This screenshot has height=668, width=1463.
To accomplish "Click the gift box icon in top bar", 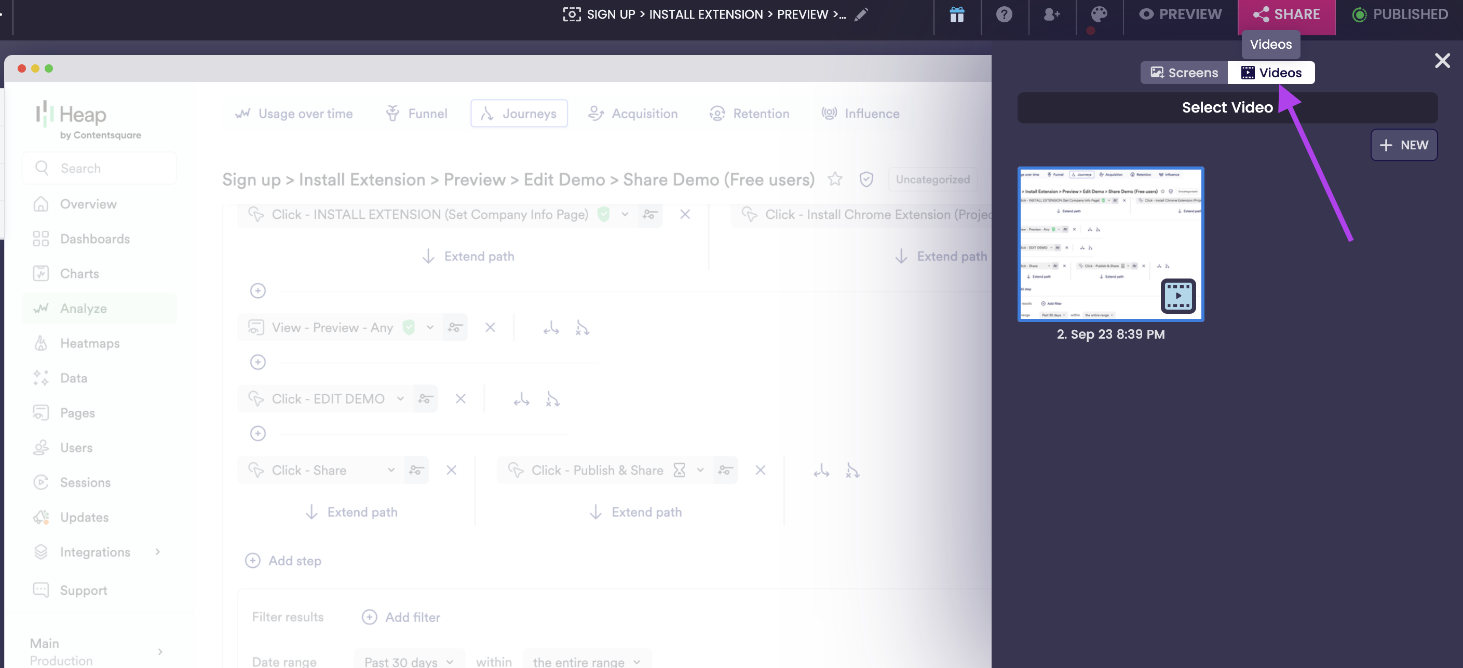I will tap(957, 14).
